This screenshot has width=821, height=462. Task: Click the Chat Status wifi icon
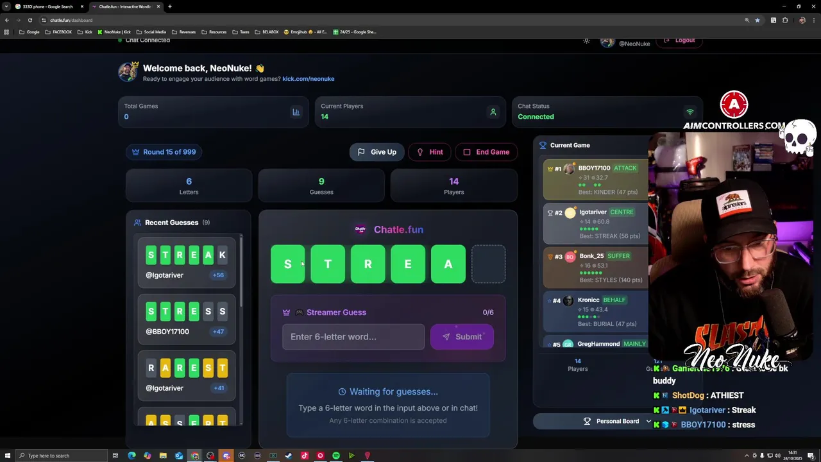tap(690, 112)
